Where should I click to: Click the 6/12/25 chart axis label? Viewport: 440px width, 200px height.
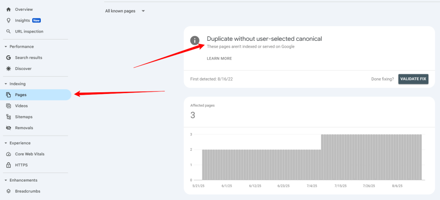[255, 186]
